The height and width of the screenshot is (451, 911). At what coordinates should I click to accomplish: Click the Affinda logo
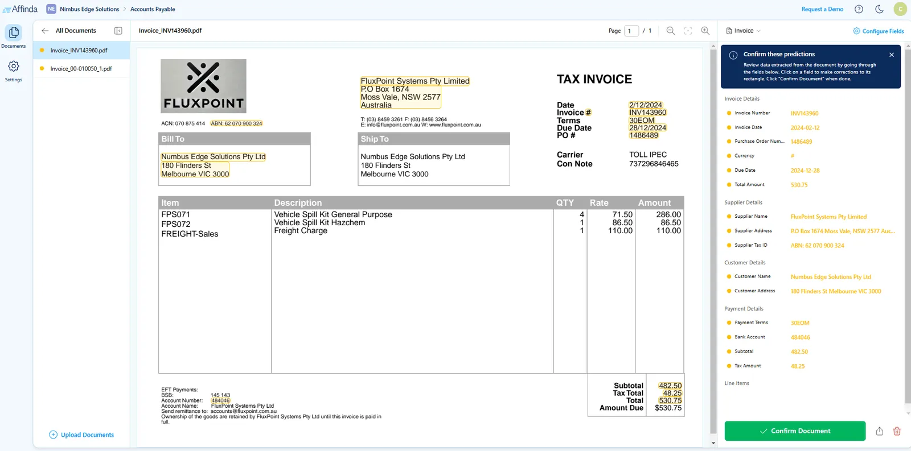point(20,9)
